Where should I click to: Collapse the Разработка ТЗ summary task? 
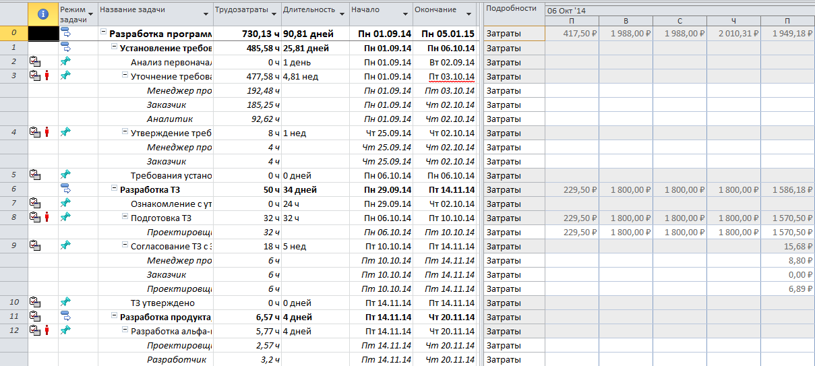(114, 189)
